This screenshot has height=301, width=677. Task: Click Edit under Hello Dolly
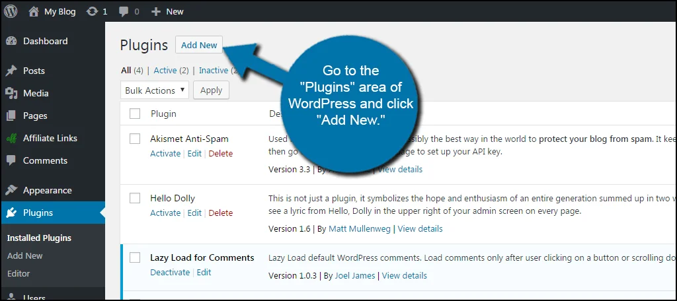[194, 213]
